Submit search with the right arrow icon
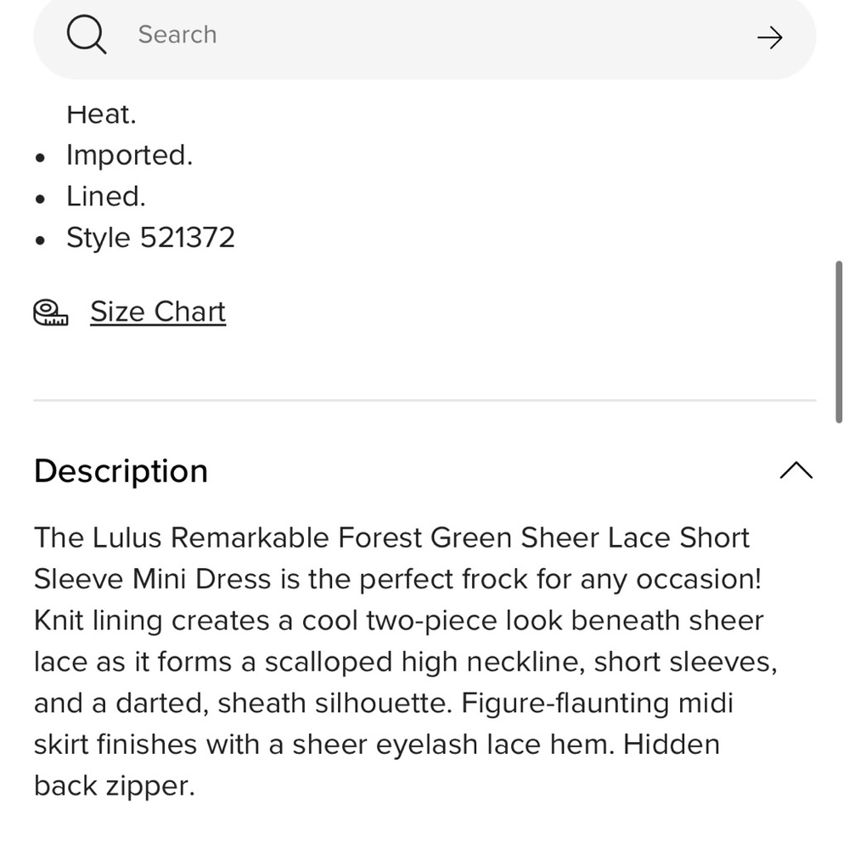The height and width of the screenshot is (849, 849). [x=769, y=38]
